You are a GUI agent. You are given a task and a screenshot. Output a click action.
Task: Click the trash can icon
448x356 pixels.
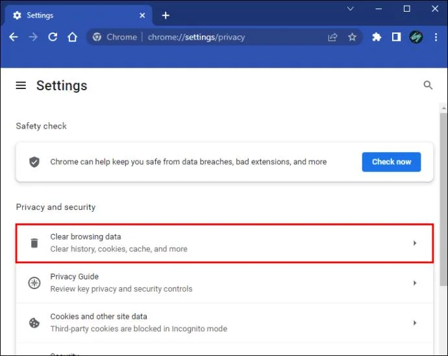(34, 243)
